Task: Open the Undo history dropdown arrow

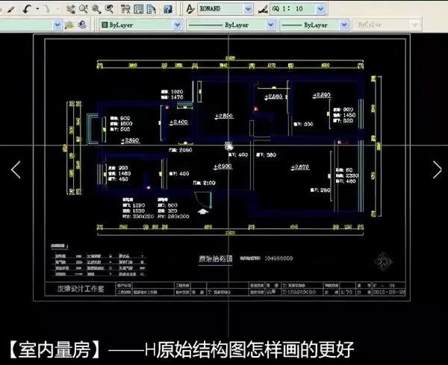Action: click(x=37, y=9)
